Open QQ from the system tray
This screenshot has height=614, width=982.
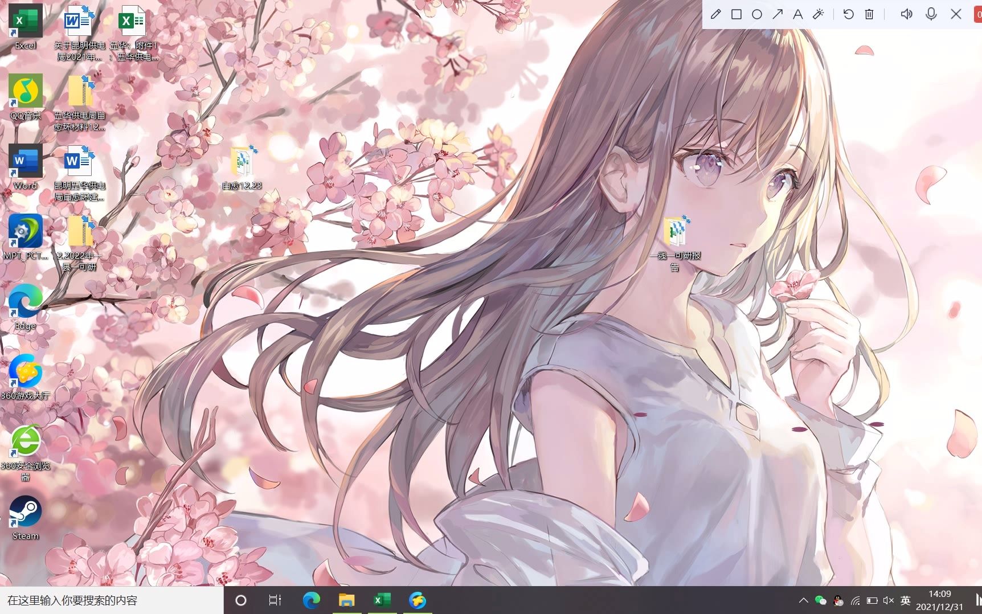point(838,600)
